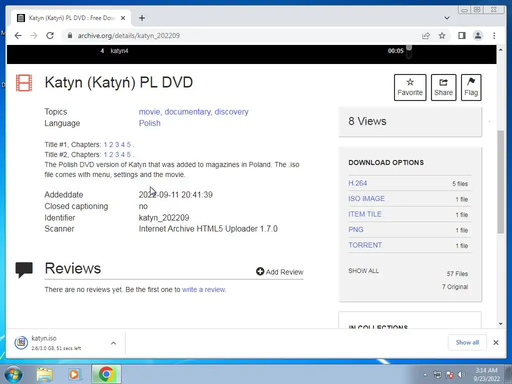Close the downloads bar
The height and width of the screenshot is (384, 512).
tap(495, 342)
